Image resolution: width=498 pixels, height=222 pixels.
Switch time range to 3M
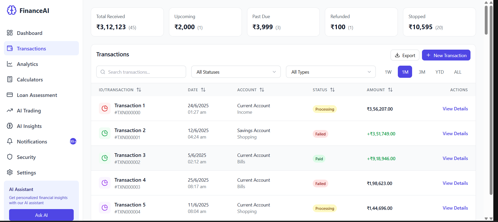click(x=422, y=72)
